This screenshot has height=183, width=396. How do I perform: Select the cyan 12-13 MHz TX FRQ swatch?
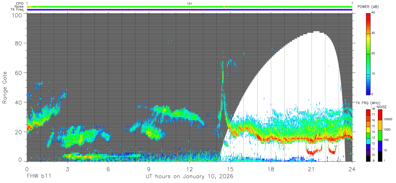pos(368,141)
